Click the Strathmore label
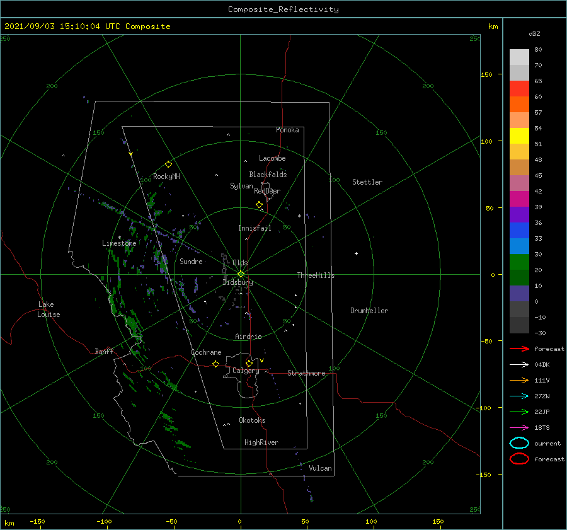Viewport: 567px width, 530px height. (x=306, y=373)
